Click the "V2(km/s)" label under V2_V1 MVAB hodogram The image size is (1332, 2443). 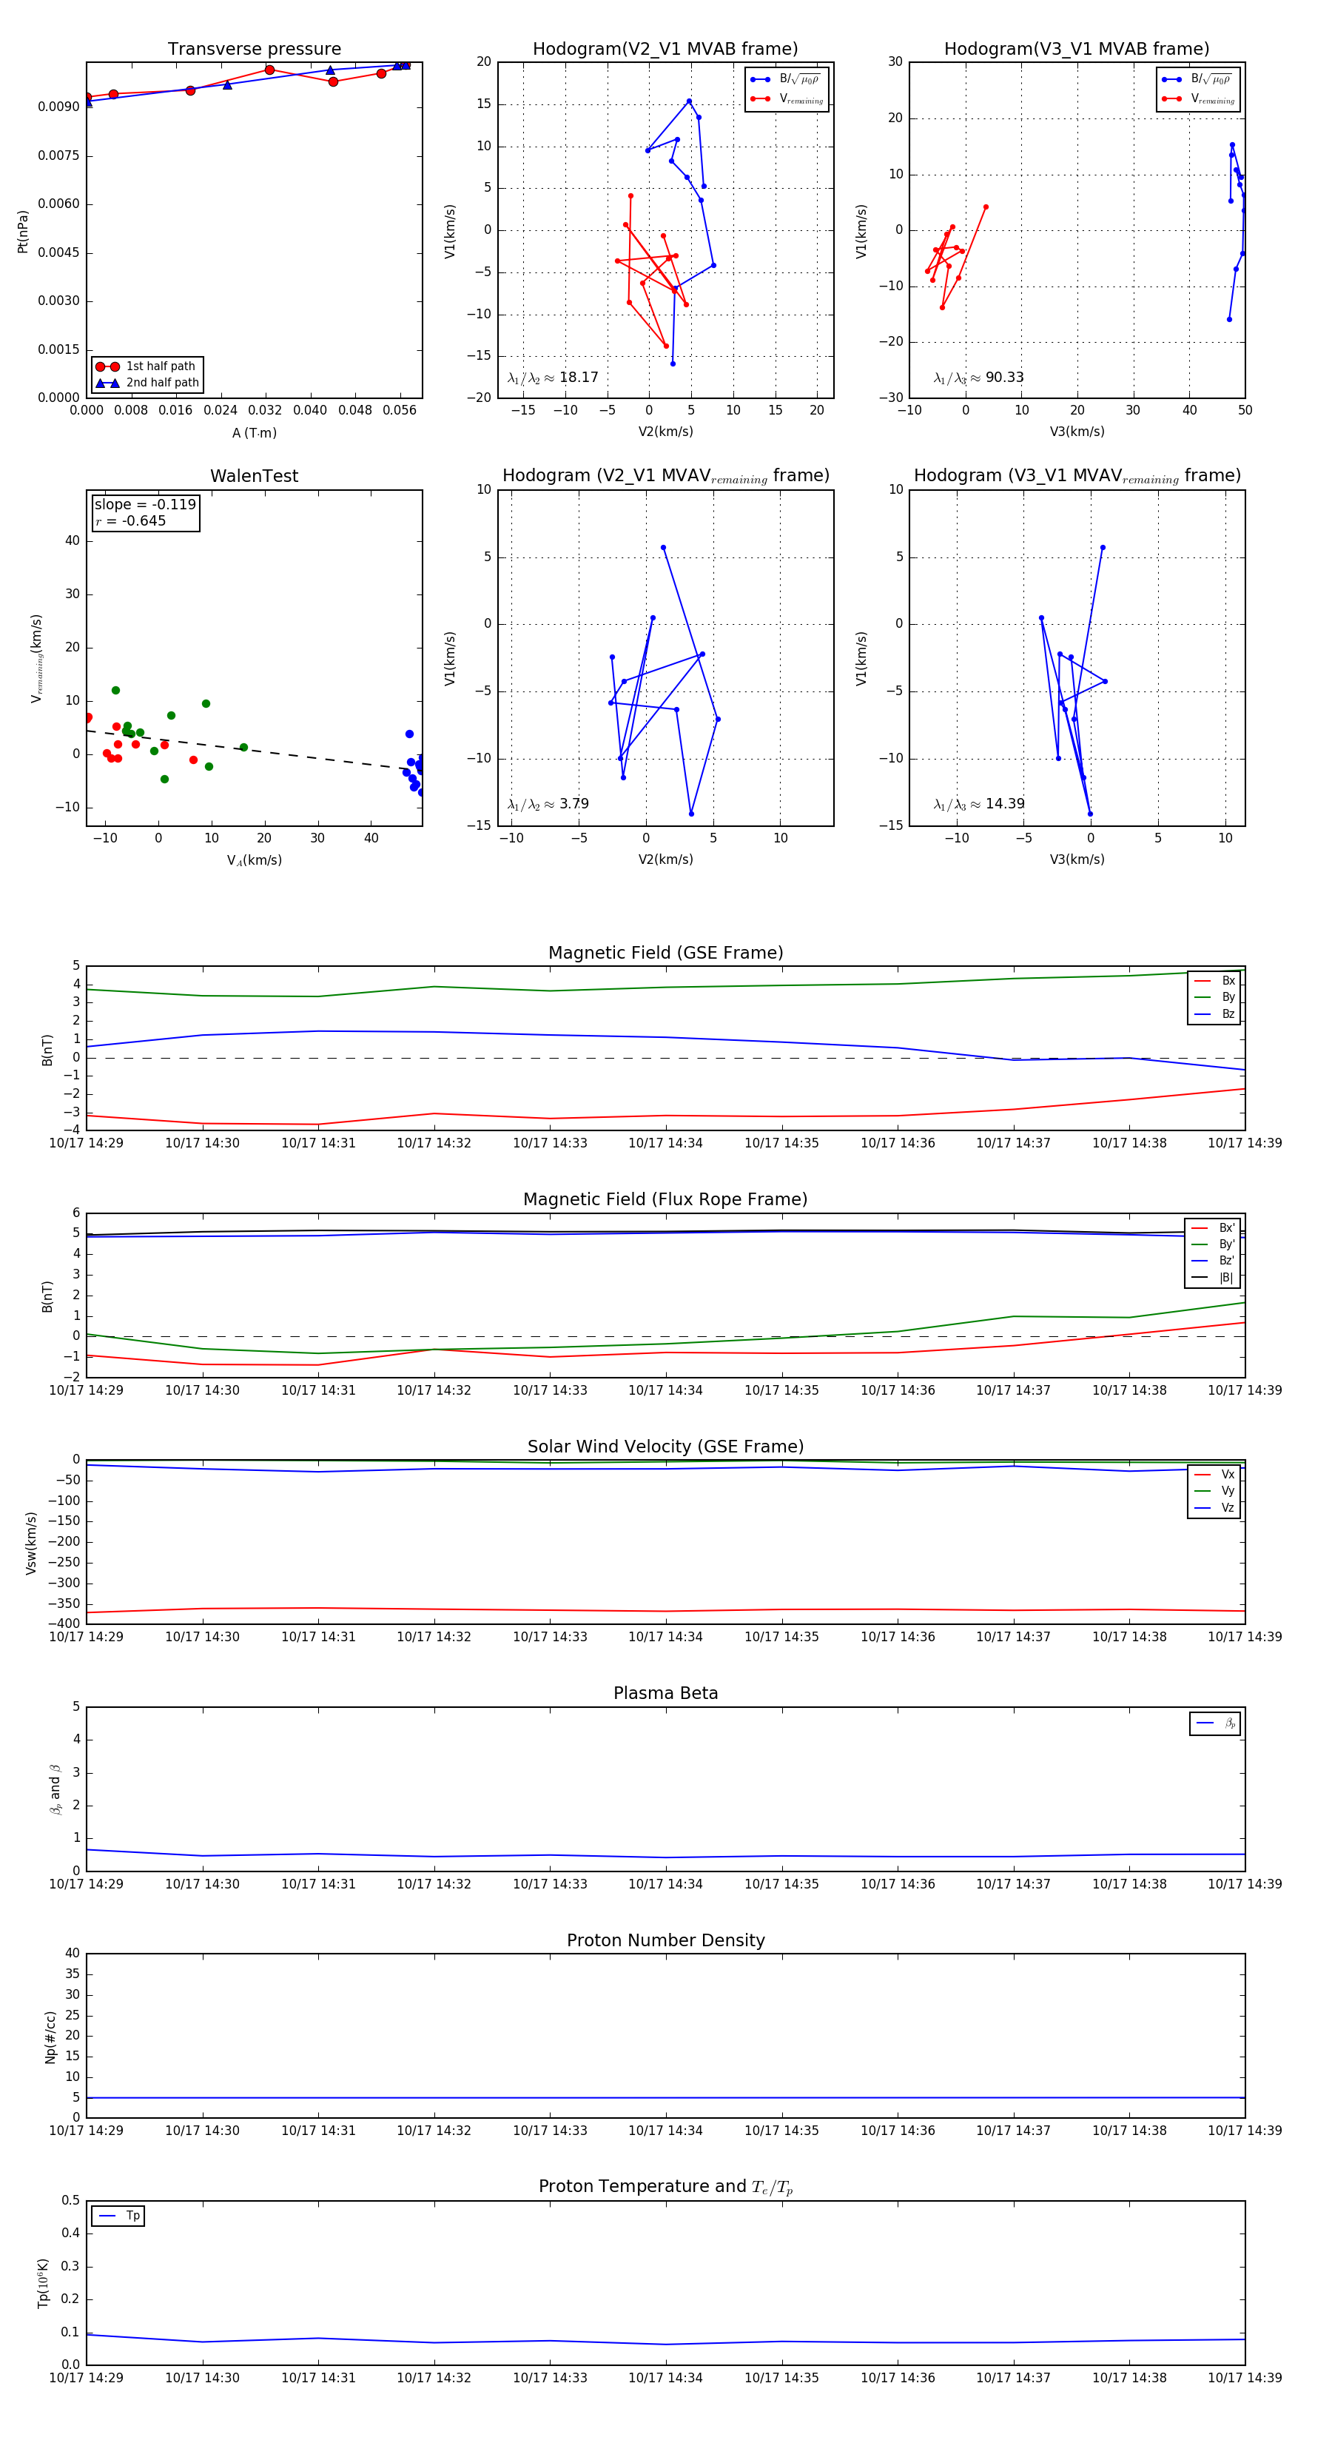[665, 432]
